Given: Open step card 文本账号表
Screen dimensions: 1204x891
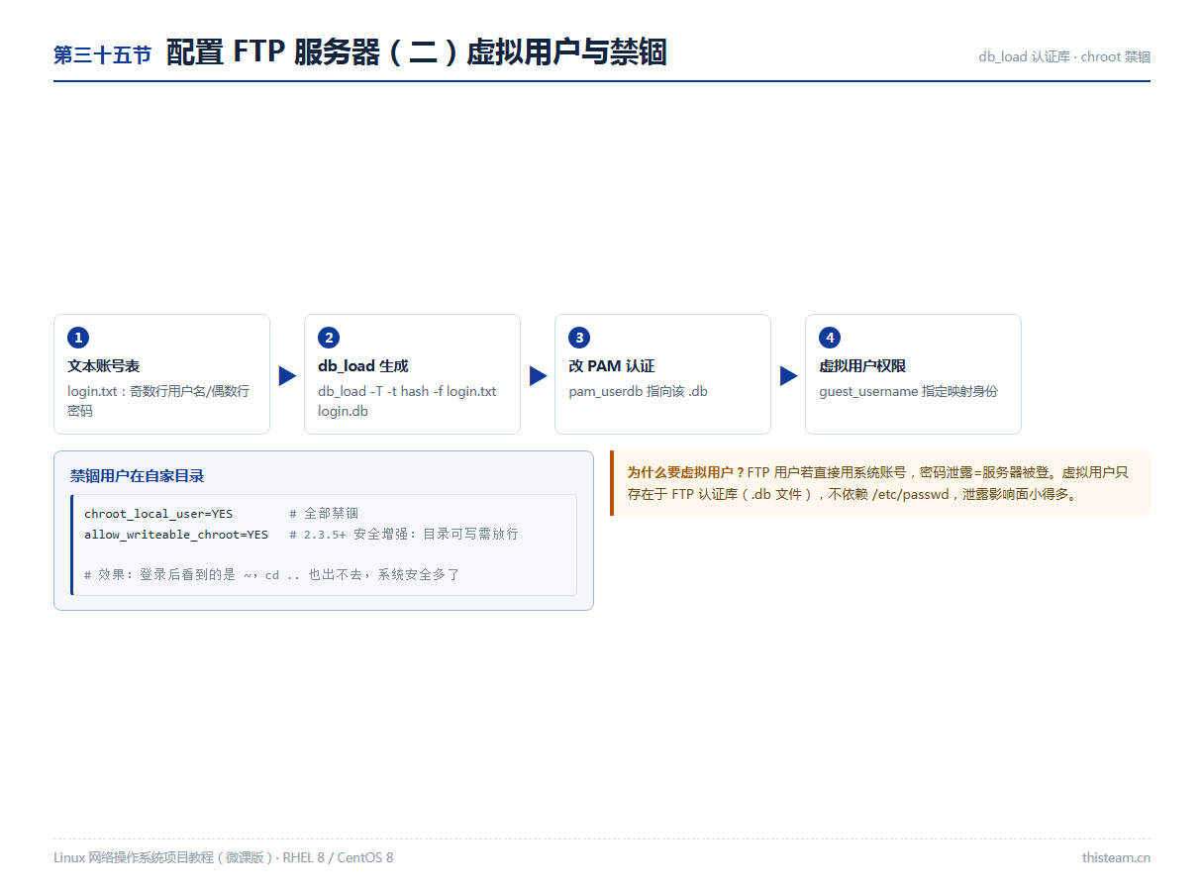Looking at the screenshot, I should [x=161, y=374].
